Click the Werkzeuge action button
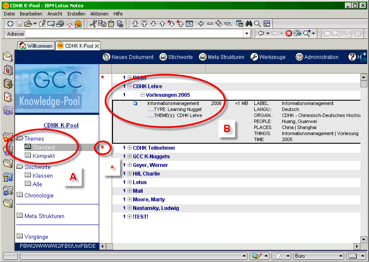The height and width of the screenshot is (262, 369). (268, 57)
